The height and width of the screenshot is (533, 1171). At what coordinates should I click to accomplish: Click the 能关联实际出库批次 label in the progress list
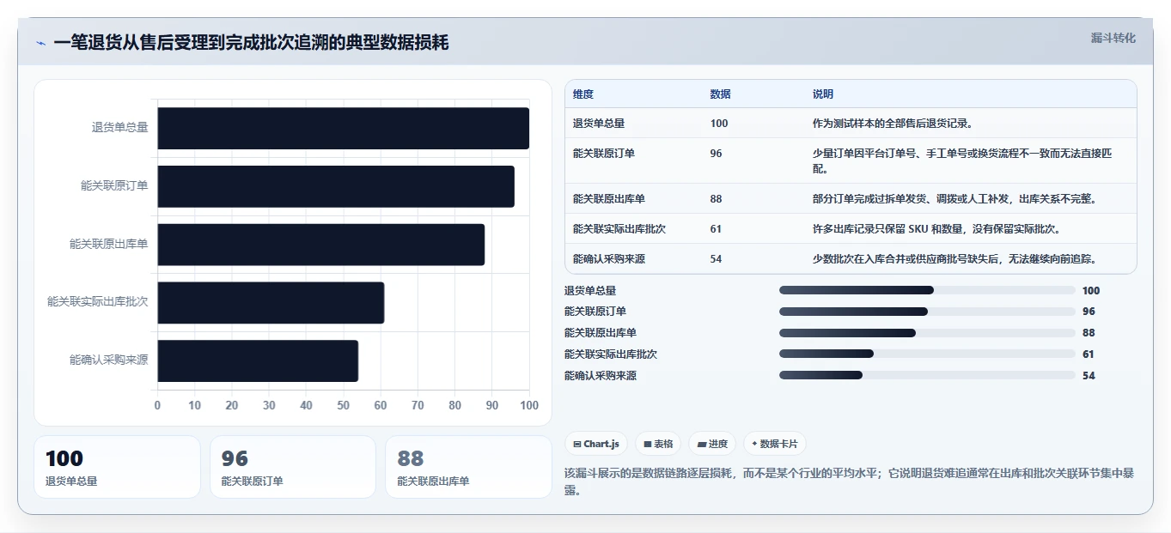[611, 354]
